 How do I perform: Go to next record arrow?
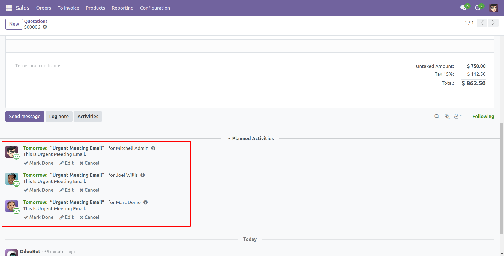tap(493, 23)
